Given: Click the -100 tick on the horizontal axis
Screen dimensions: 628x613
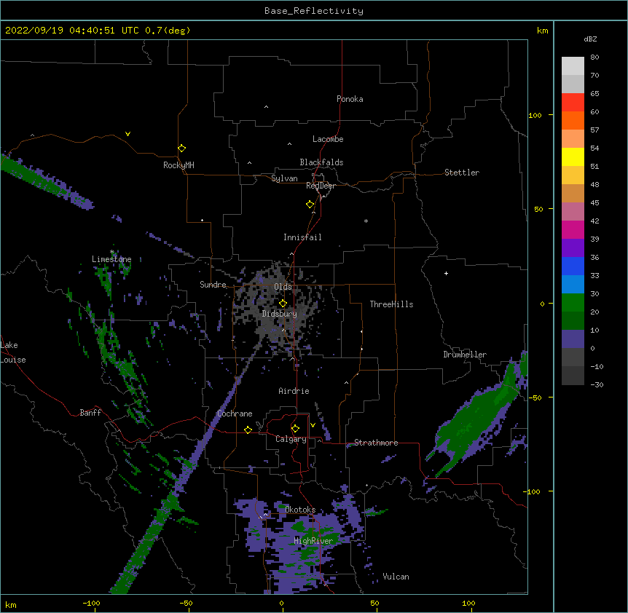Looking at the screenshot, I should click(x=91, y=604).
